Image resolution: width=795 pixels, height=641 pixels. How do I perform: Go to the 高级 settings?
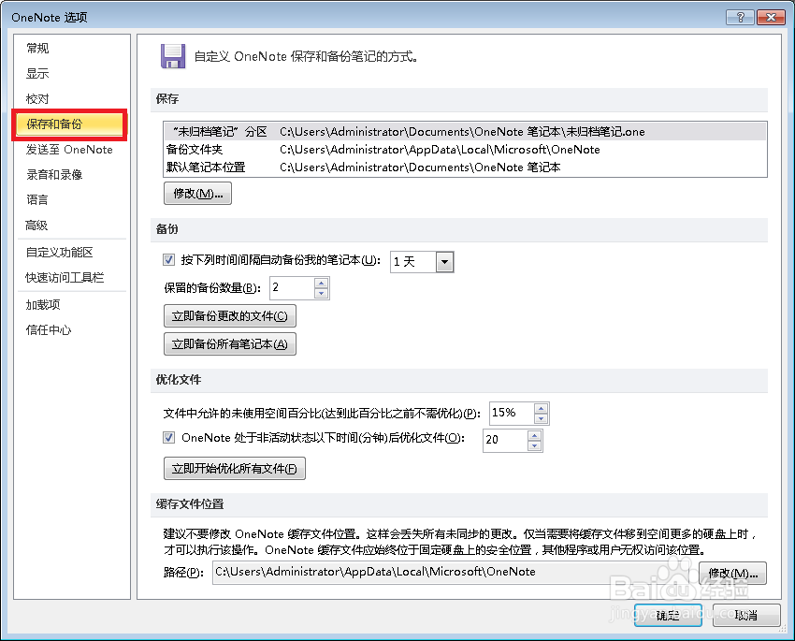[37, 226]
